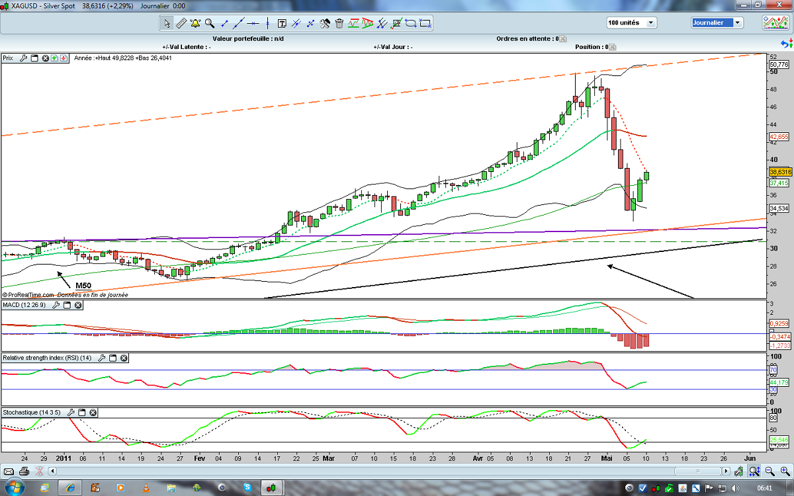Click the highlighted magnifier icon left of zoom out
Image resolution: width=794 pixels, height=496 pixels.
coord(754,471)
